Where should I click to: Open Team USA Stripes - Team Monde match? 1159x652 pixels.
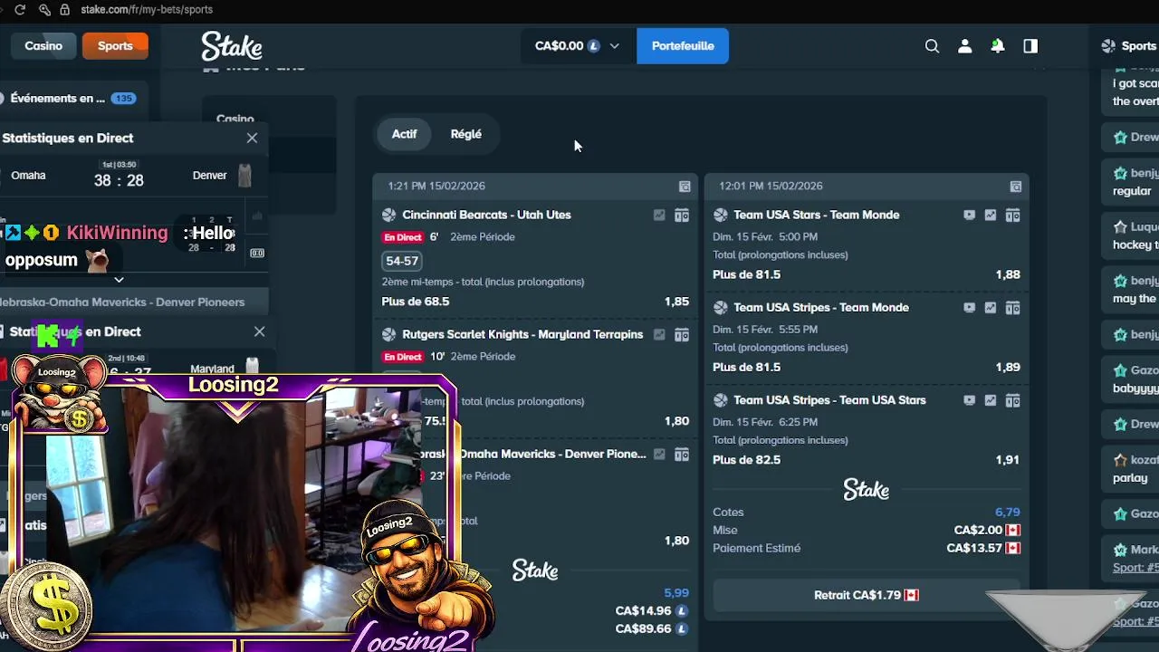pos(820,307)
